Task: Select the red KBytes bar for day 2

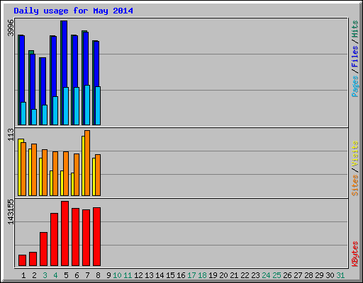Action: (33, 259)
